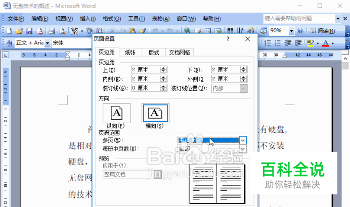Open Styles and Formatting AA icon
Viewport: 350px width, 207px height.
click(x=10, y=42)
